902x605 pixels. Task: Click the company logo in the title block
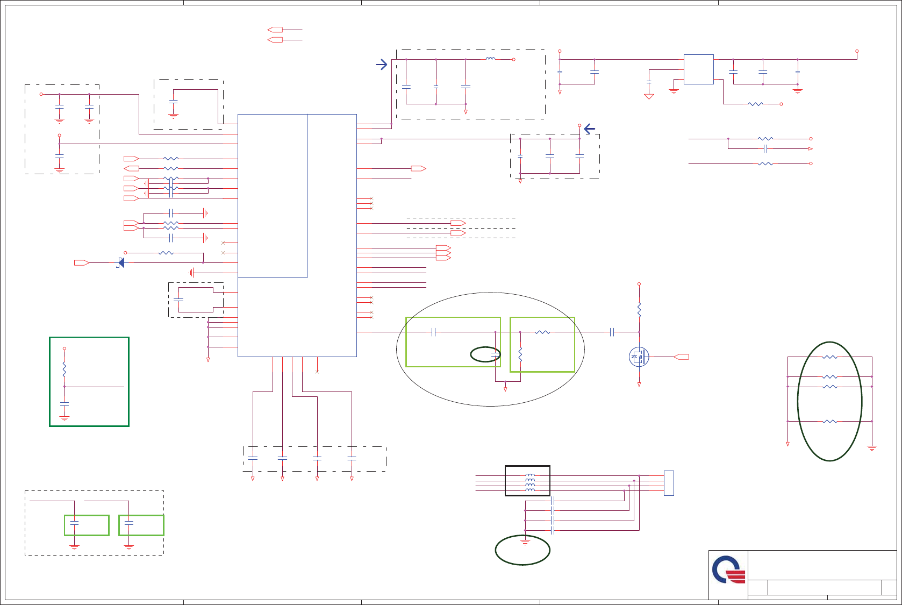pos(728,570)
